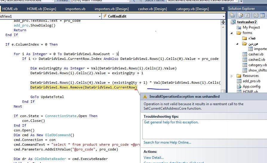
Task: Open the CellEndEdit method dropdown
Action: pyautogui.click(x=223, y=16)
